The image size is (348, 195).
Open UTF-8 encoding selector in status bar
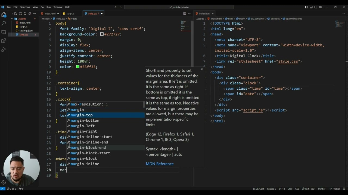pos(282,189)
